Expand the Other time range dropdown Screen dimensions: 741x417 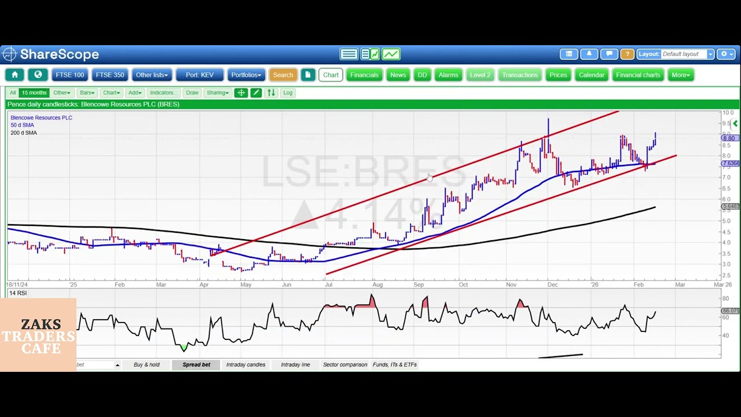point(61,93)
